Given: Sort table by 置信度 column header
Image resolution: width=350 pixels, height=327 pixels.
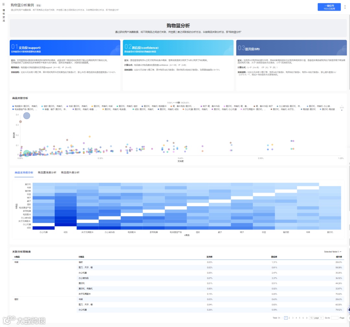Looking at the screenshot, I should tap(274, 257).
